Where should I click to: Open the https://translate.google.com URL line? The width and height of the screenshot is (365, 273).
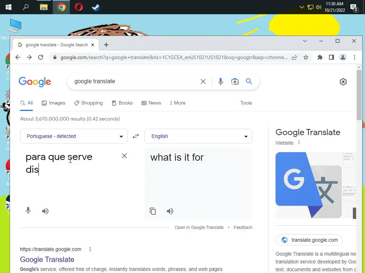(51, 249)
